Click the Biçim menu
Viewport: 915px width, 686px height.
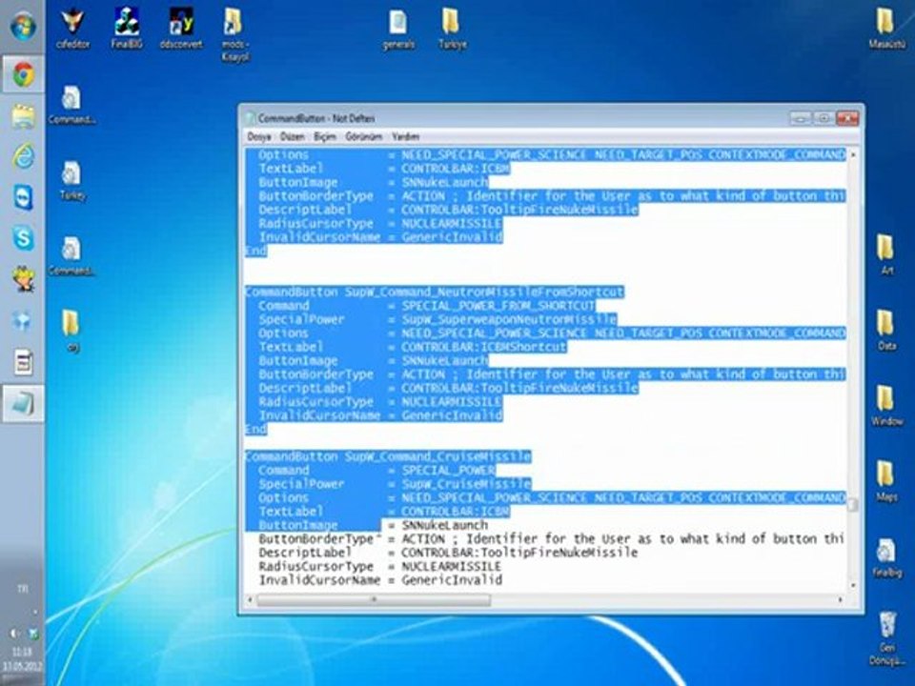pos(325,137)
